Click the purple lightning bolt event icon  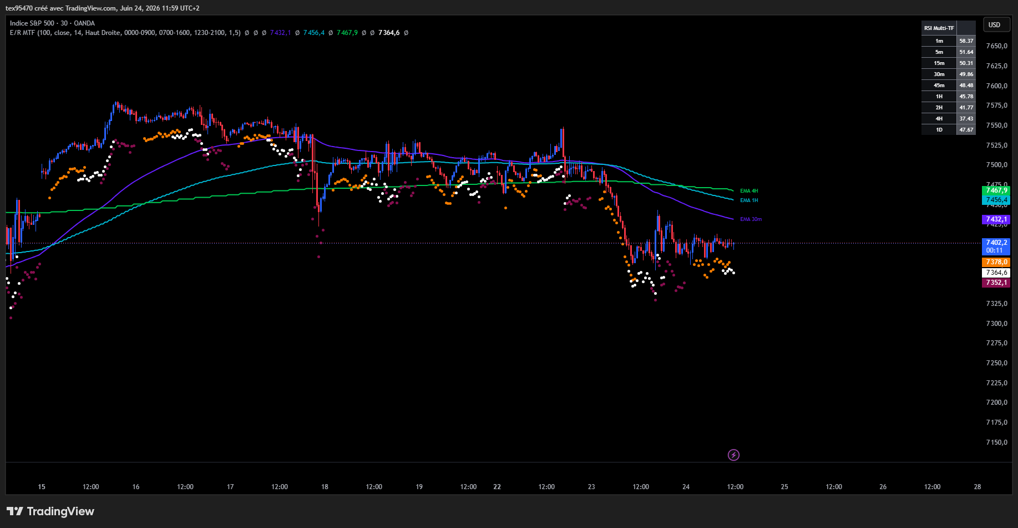click(733, 455)
